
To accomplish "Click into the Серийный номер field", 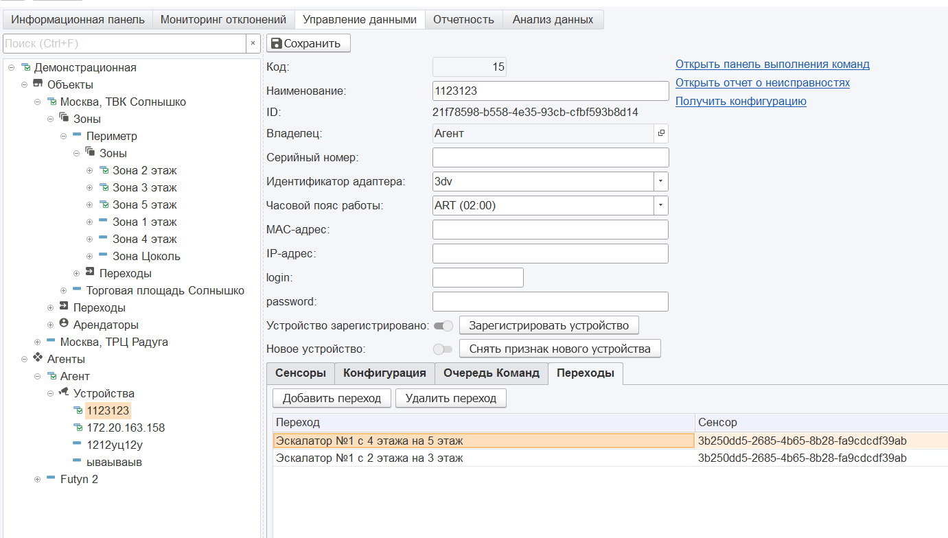I will (551, 158).
